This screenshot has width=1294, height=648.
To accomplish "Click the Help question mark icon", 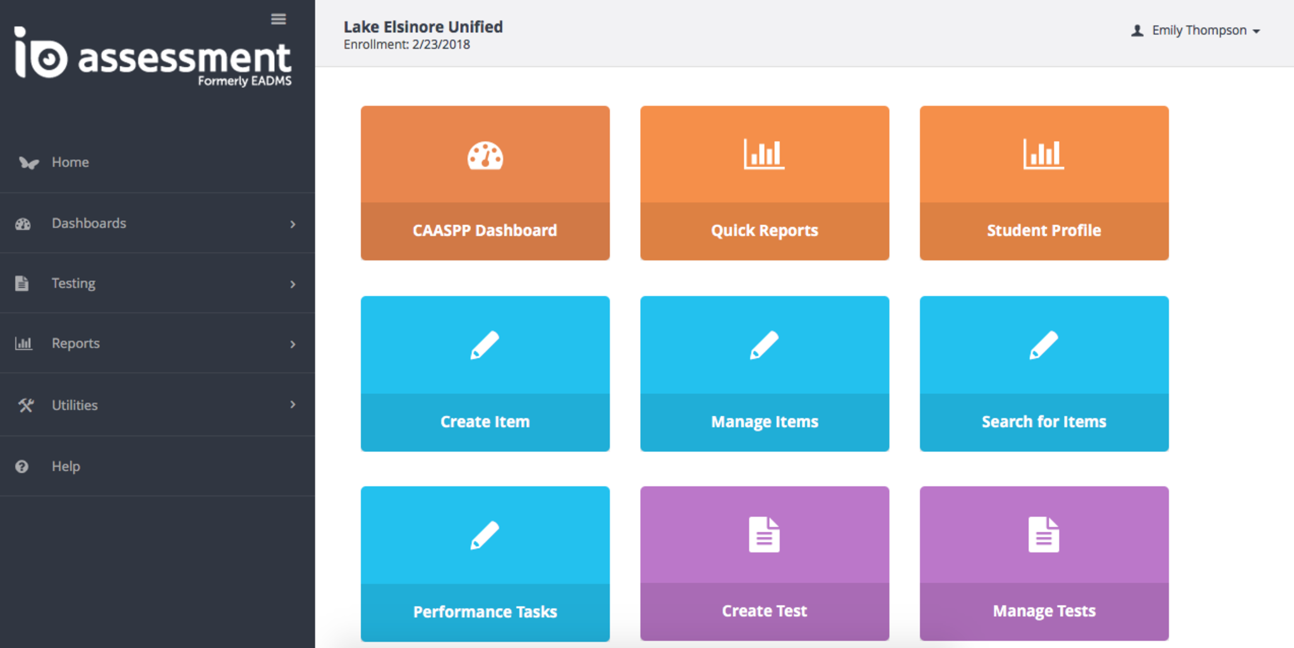I will point(22,467).
